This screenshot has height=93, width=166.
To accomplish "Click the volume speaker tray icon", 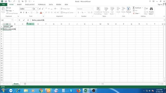I will (x=150, y=91).
